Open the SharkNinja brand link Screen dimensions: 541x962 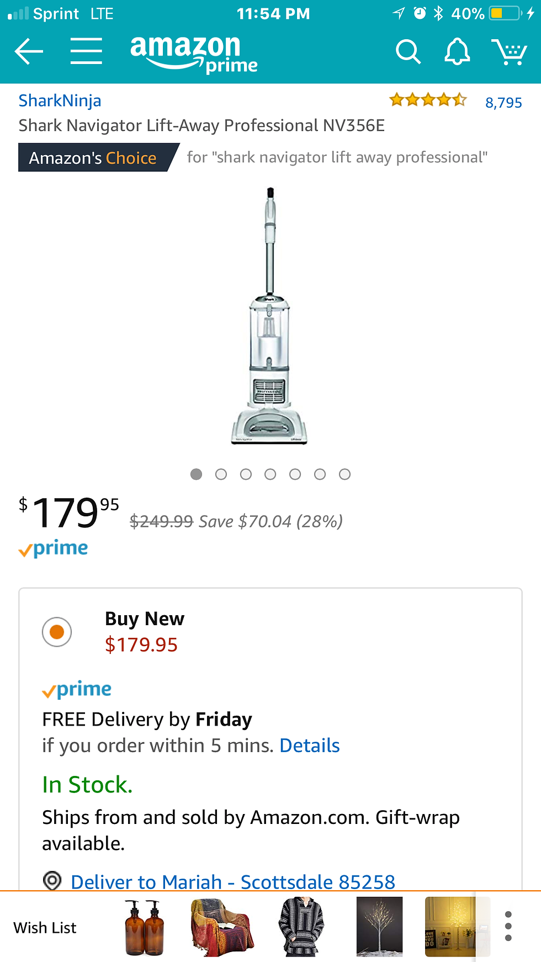click(60, 101)
